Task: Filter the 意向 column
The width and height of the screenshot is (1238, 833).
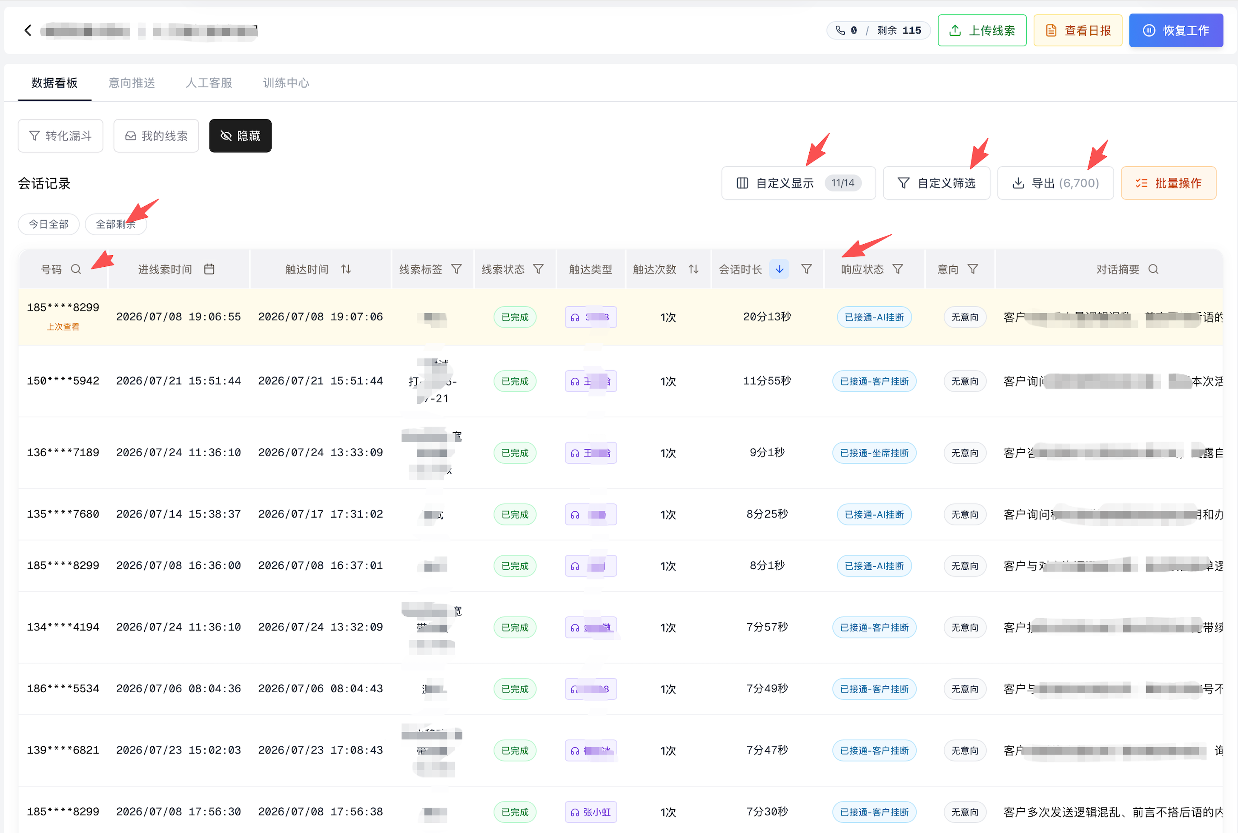Action: (x=973, y=269)
